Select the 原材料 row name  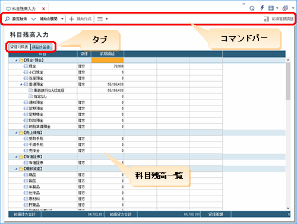click(34, 199)
